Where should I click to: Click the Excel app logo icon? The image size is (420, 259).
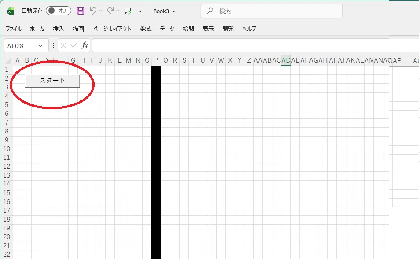(11, 11)
